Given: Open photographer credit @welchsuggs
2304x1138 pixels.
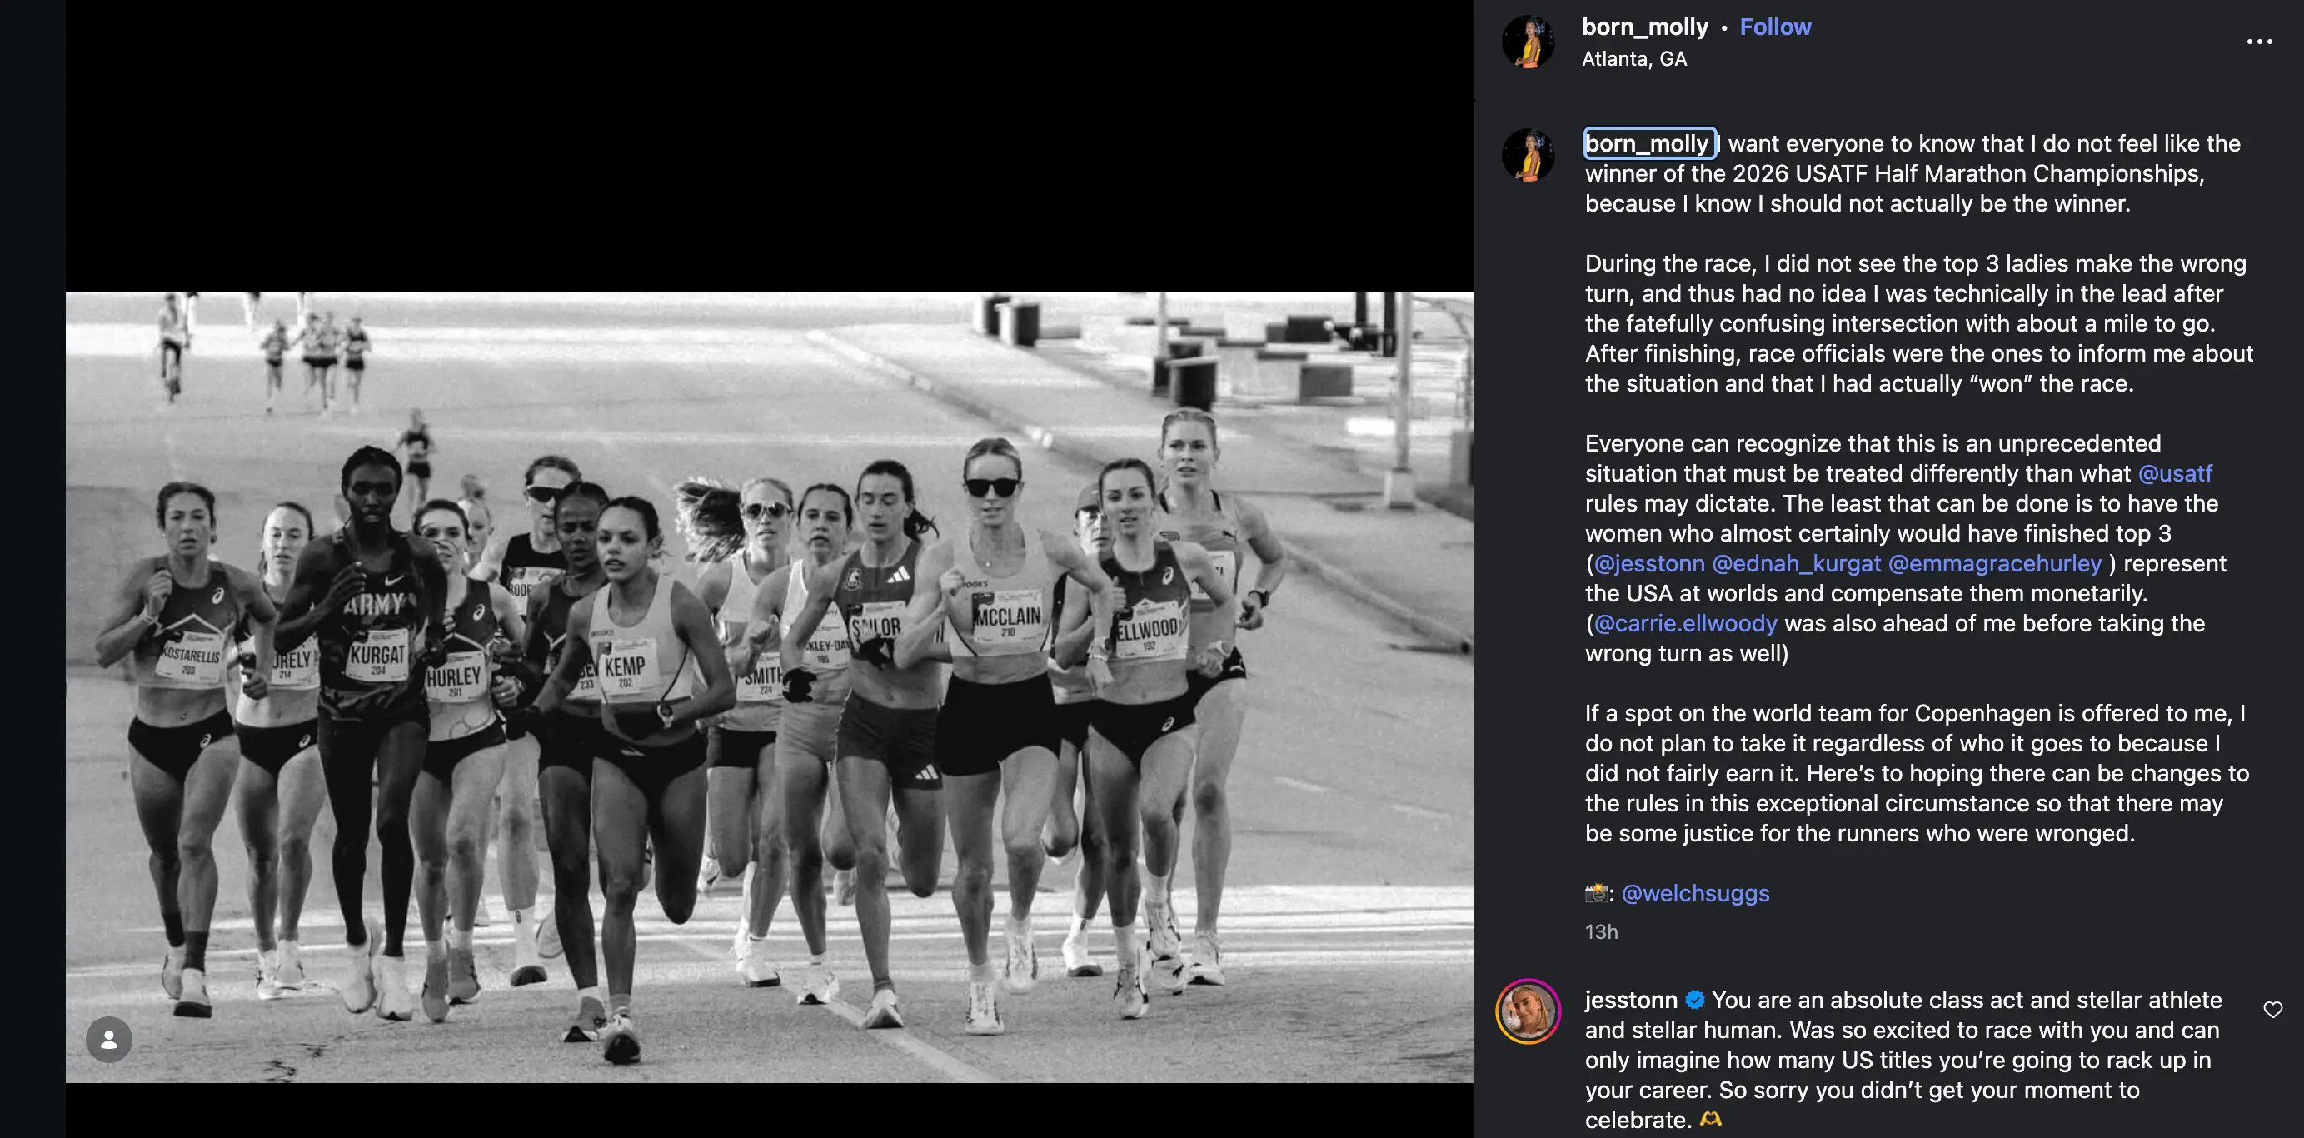Looking at the screenshot, I should [x=1695, y=894].
